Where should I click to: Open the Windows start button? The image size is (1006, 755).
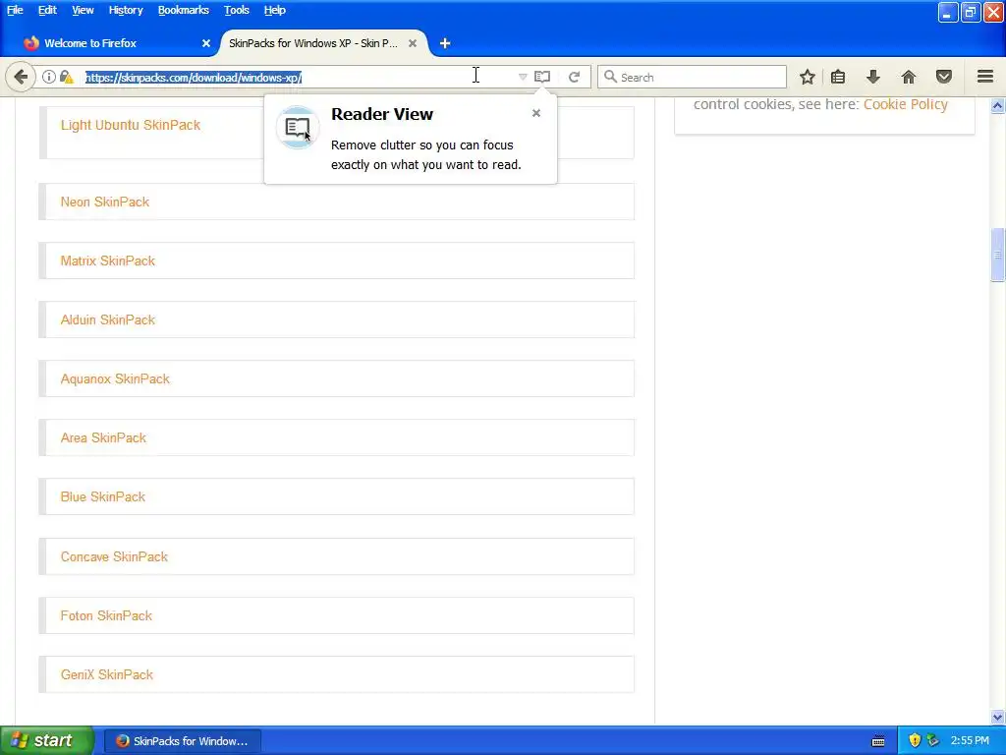pyautogui.click(x=46, y=741)
